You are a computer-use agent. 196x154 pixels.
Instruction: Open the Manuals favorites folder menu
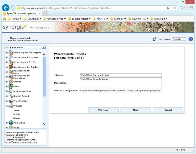coord(118,19)
